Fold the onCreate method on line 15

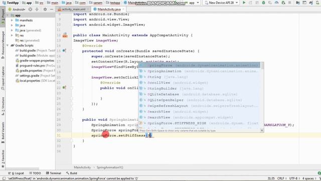click(x=72, y=51)
